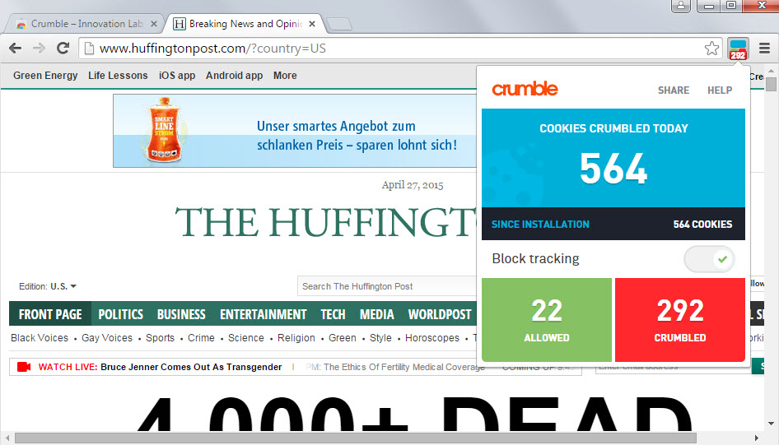The height and width of the screenshot is (445, 779).
Task: Reload the page with refresh icon
Action: [63, 49]
